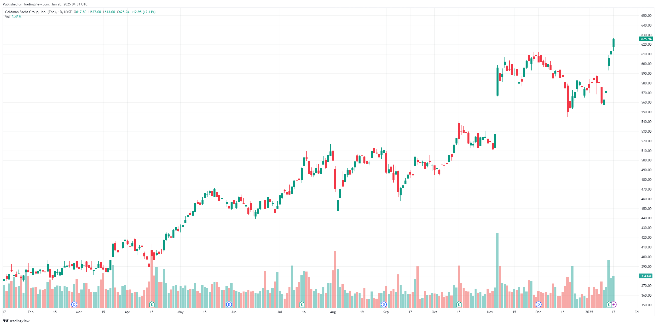Image resolution: width=657 pixels, height=326 pixels.
Task: Click the 3.43M volume axis label
Action: (646, 276)
